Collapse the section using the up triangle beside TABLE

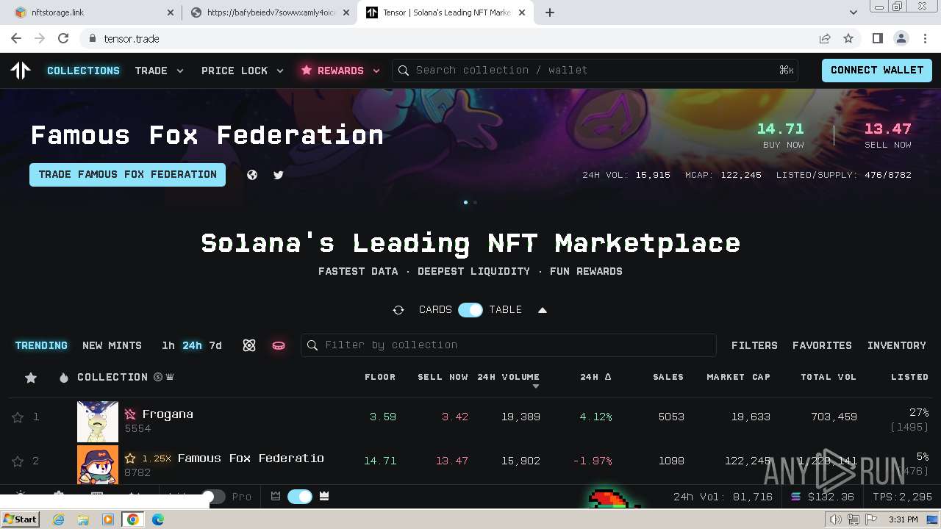543,310
